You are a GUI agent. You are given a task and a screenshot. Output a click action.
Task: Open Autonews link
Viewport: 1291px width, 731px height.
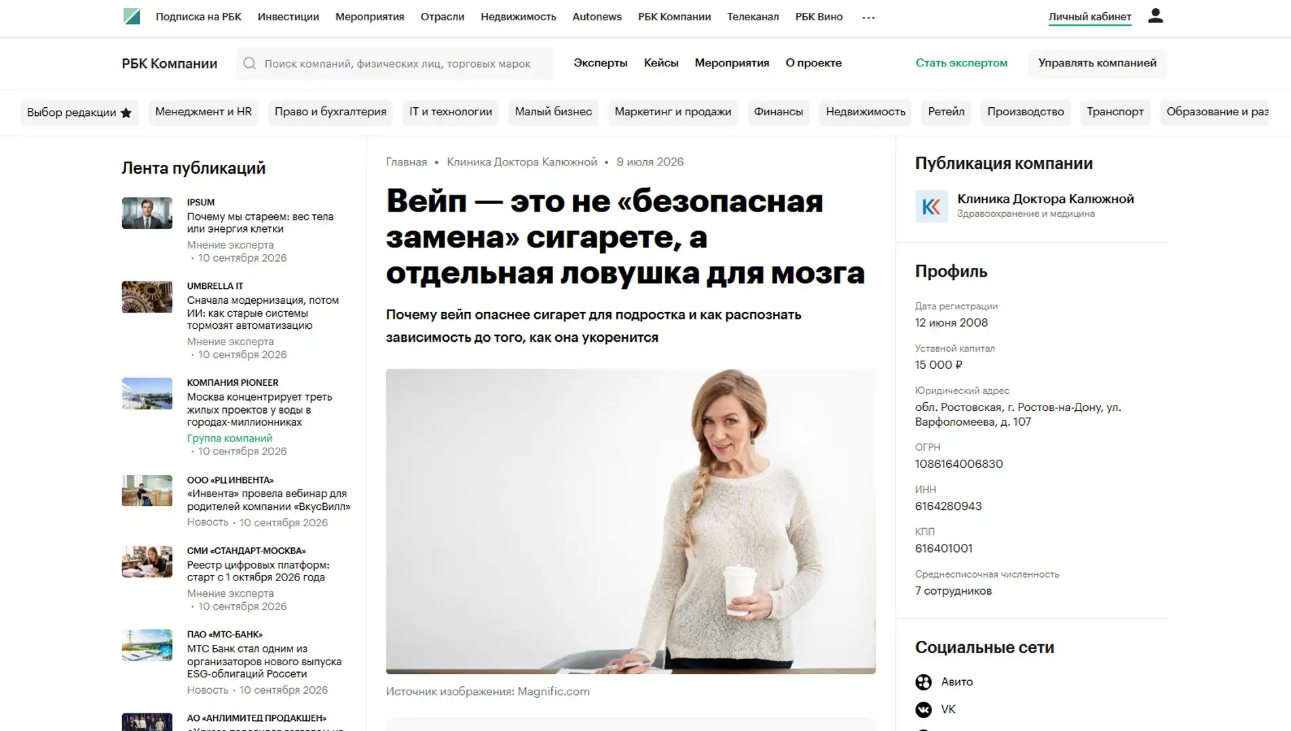(597, 17)
